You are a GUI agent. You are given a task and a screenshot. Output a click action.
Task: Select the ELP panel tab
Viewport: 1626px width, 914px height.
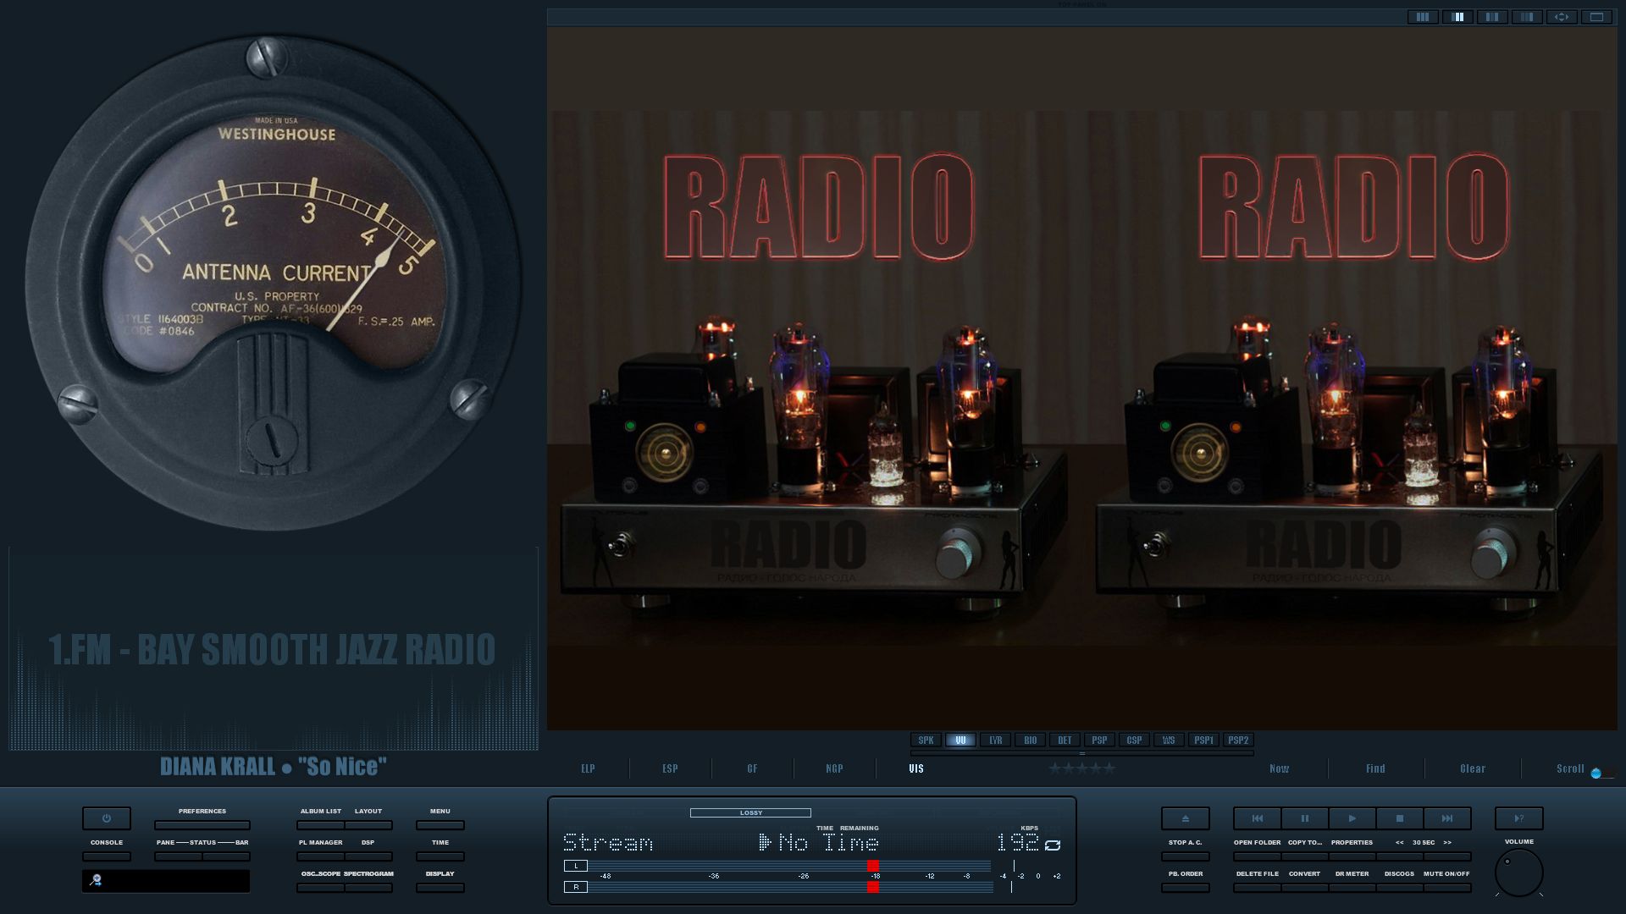(x=588, y=768)
